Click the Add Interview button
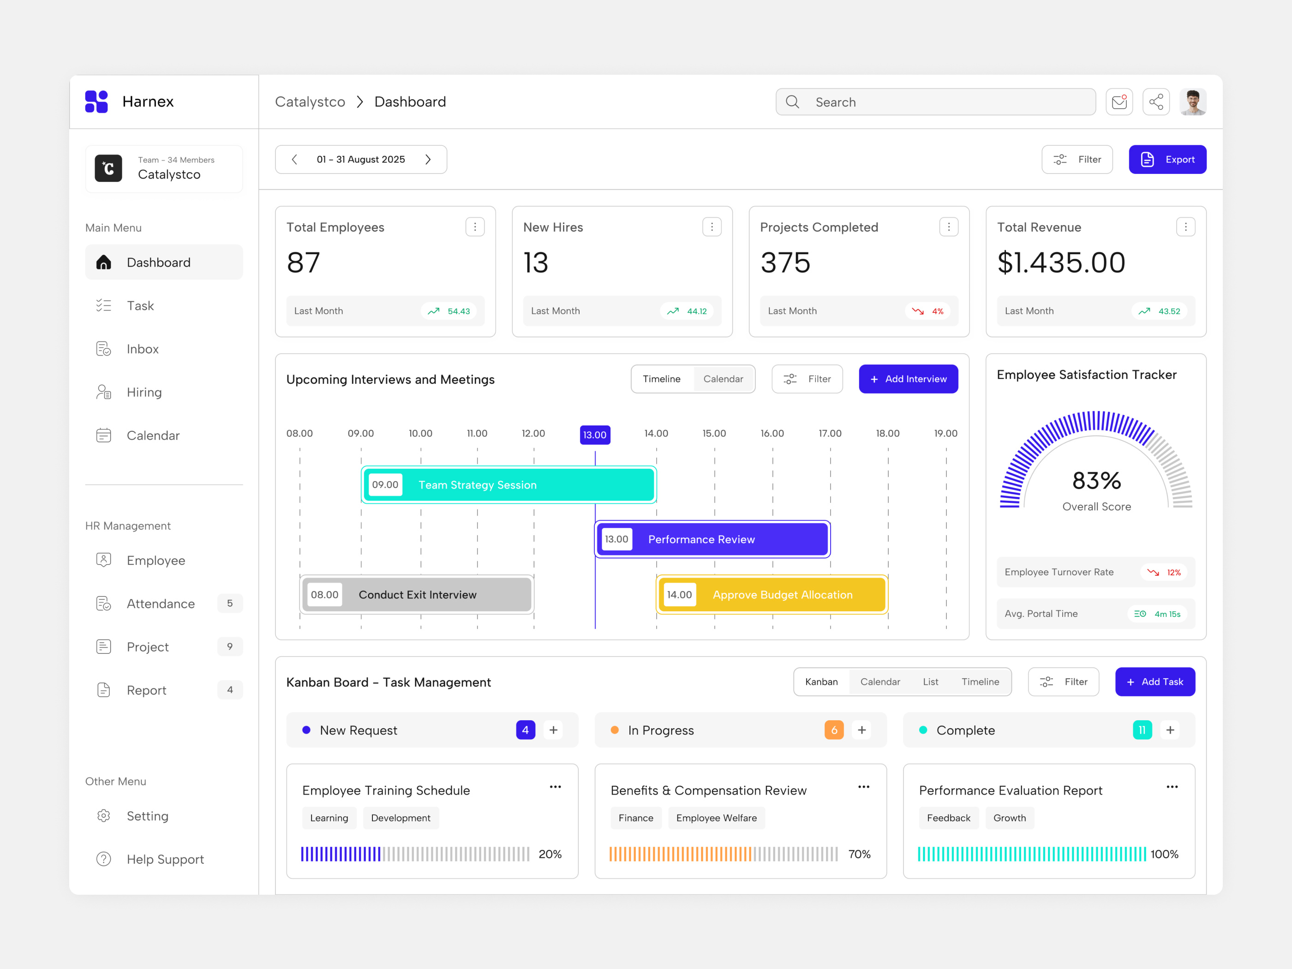The image size is (1292, 969). click(908, 378)
